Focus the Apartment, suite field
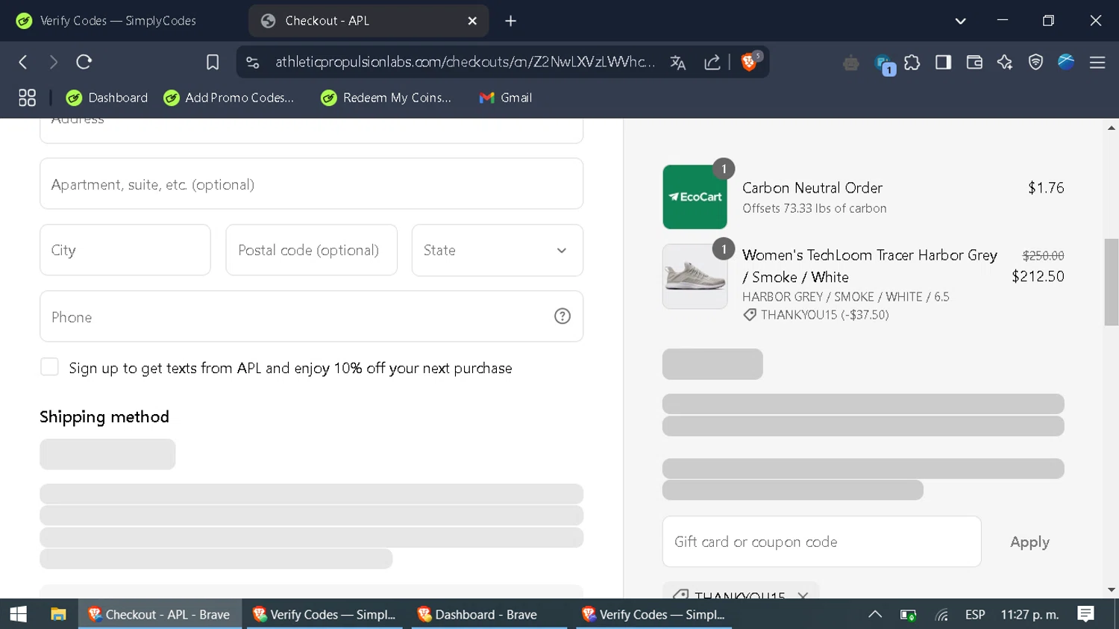 [311, 184]
